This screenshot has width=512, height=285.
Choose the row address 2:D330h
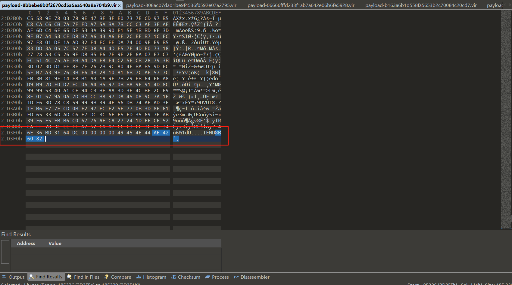(11, 66)
